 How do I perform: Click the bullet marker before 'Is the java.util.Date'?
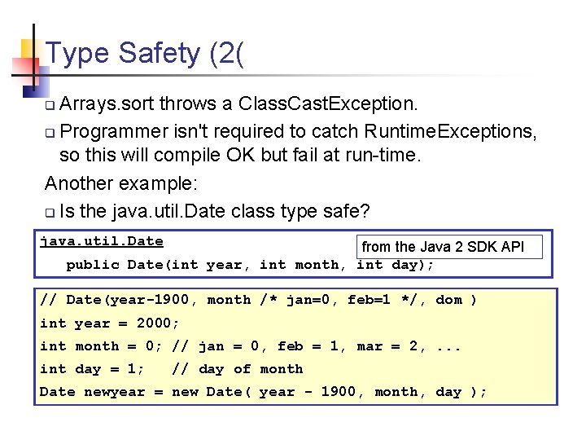click(x=50, y=213)
